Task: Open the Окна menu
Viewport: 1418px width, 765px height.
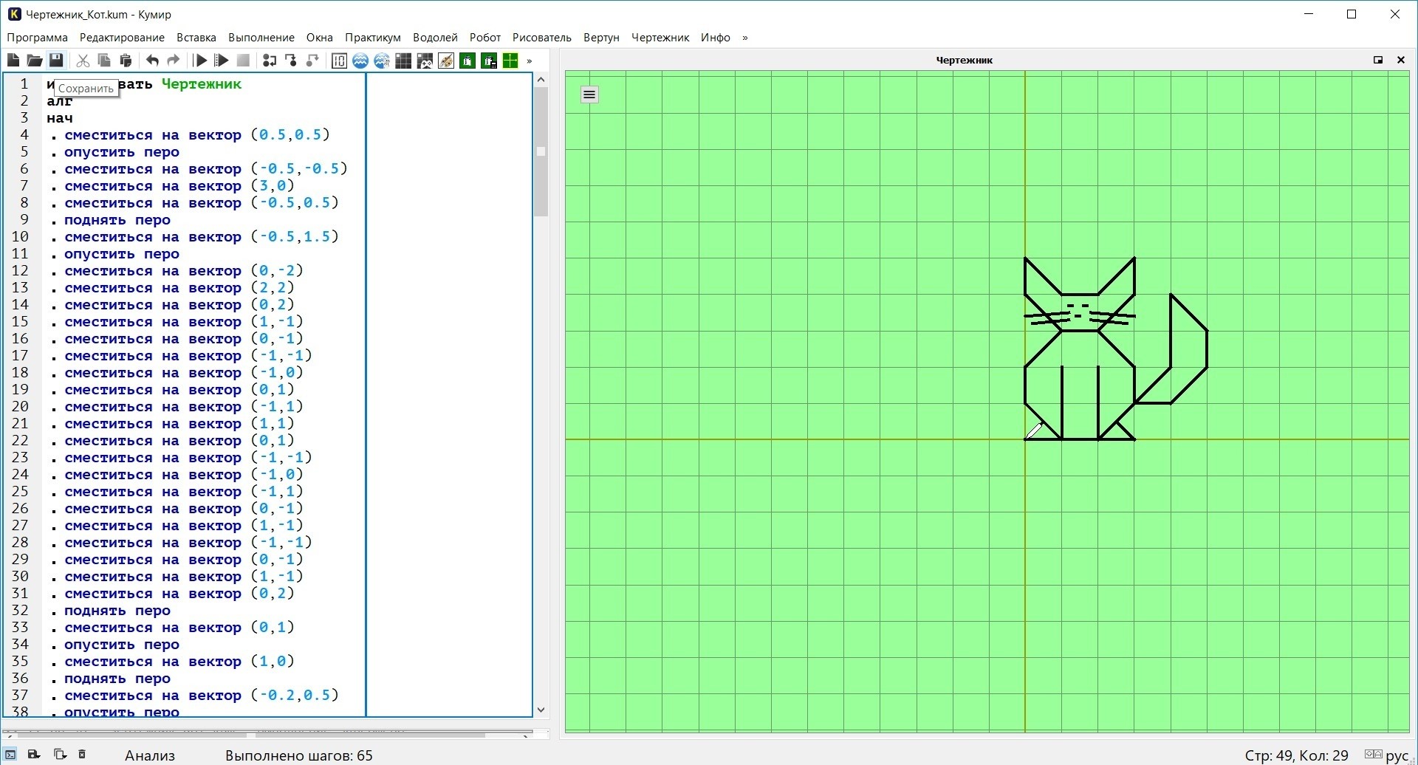Action: point(320,38)
